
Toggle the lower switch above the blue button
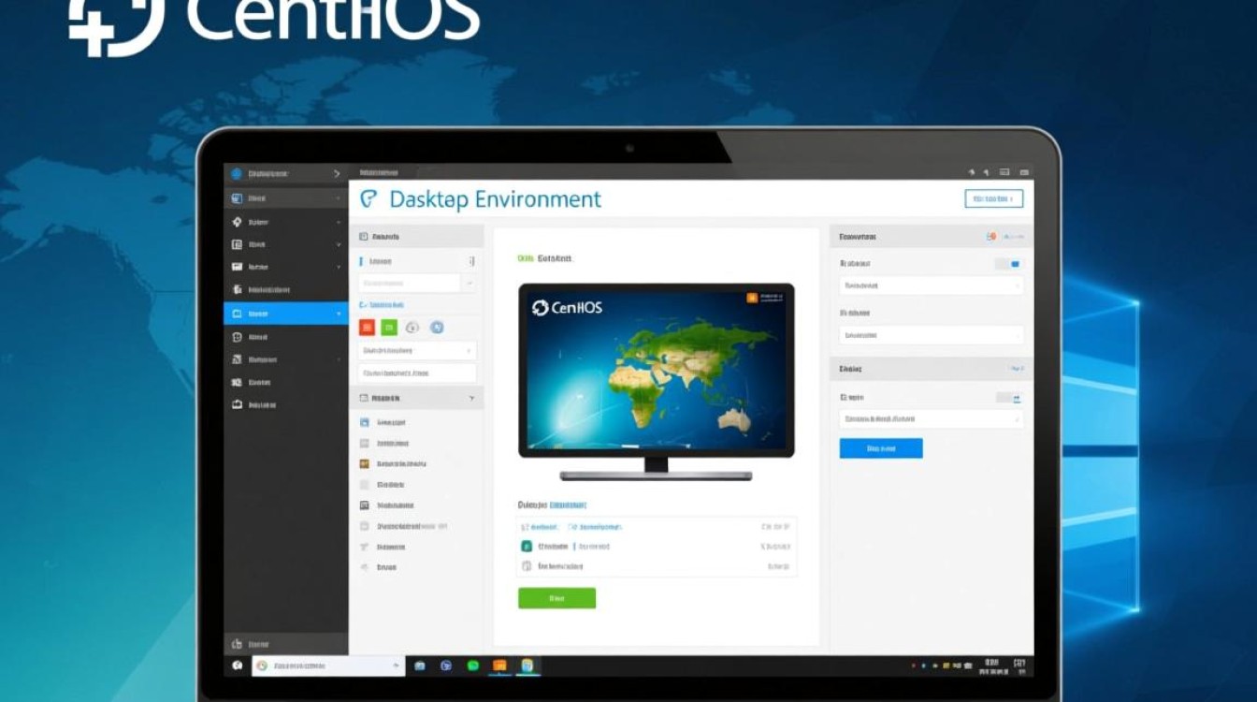coord(1009,398)
